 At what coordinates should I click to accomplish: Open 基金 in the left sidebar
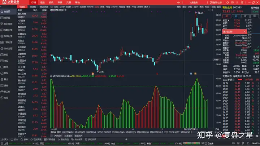tap(5, 79)
